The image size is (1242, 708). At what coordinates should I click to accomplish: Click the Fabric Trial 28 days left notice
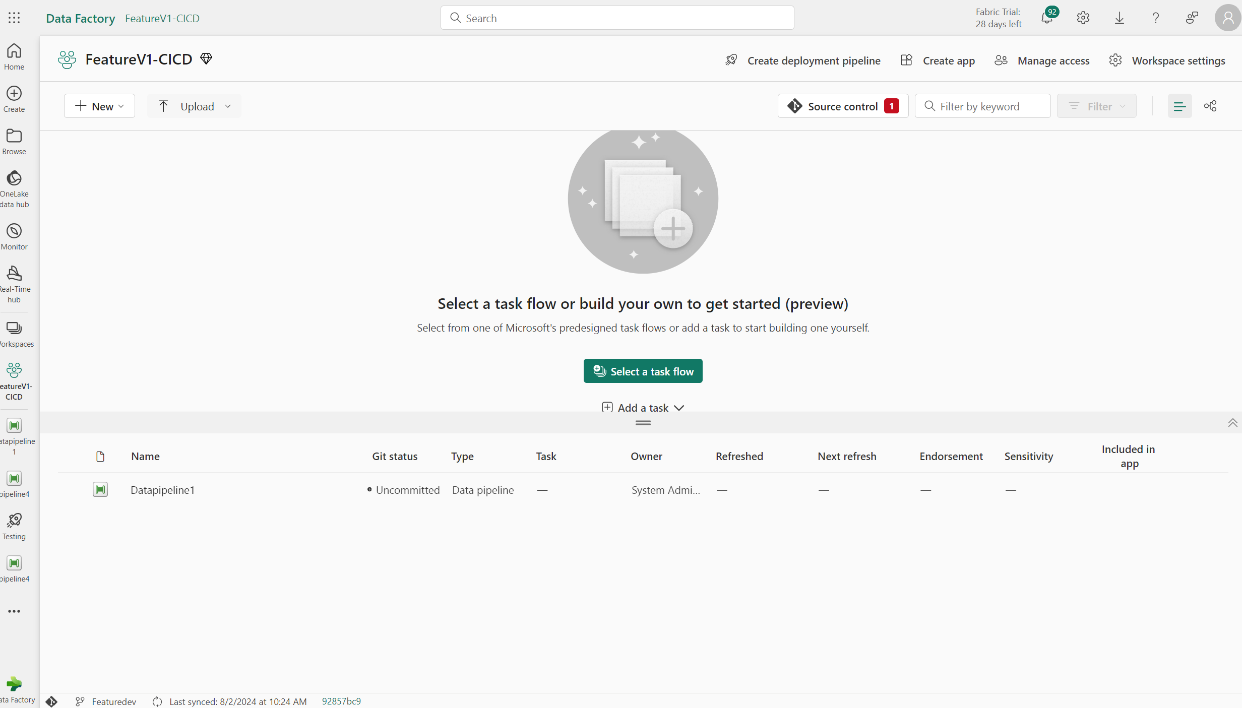999,18
